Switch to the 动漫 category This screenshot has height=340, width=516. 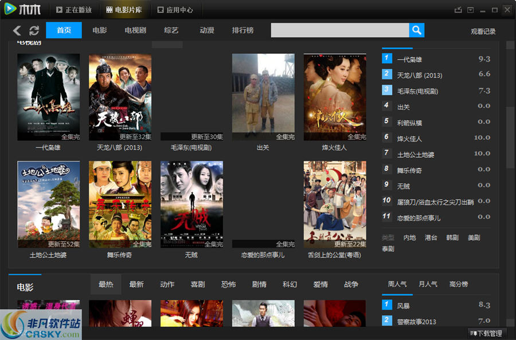click(x=206, y=30)
